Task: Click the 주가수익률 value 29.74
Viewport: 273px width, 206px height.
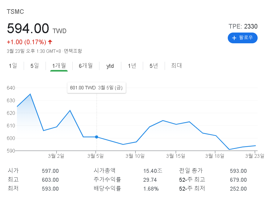Action: pyautogui.click(x=150, y=180)
